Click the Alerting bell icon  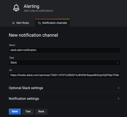tap(16, 8)
